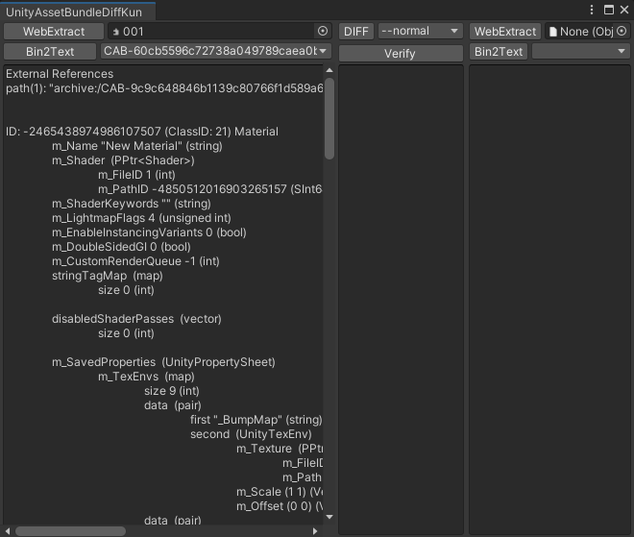This screenshot has width=634, height=537.
Task: Open the window options kebab menu
Action: pyautogui.click(x=592, y=10)
